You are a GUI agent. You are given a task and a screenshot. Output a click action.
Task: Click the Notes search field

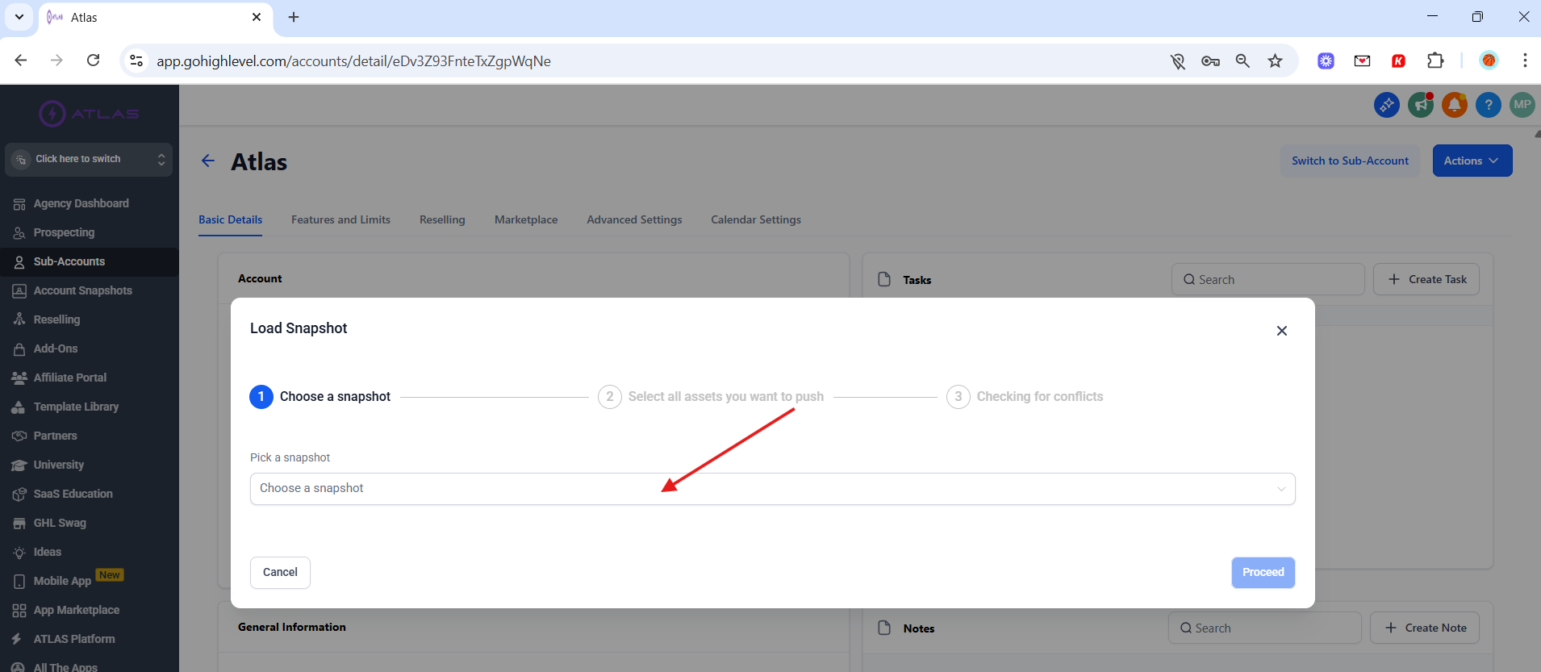[1264, 628]
